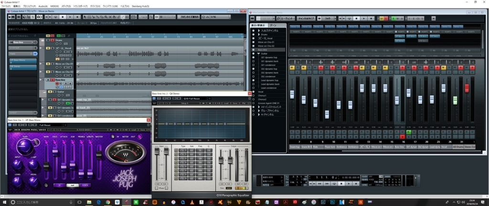489x206 pixels.
Task: Click the DI mode button on JJP Bass
Action: pyautogui.click(x=60, y=185)
